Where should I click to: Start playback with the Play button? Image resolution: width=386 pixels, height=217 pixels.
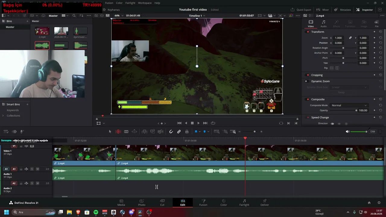point(198,123)
